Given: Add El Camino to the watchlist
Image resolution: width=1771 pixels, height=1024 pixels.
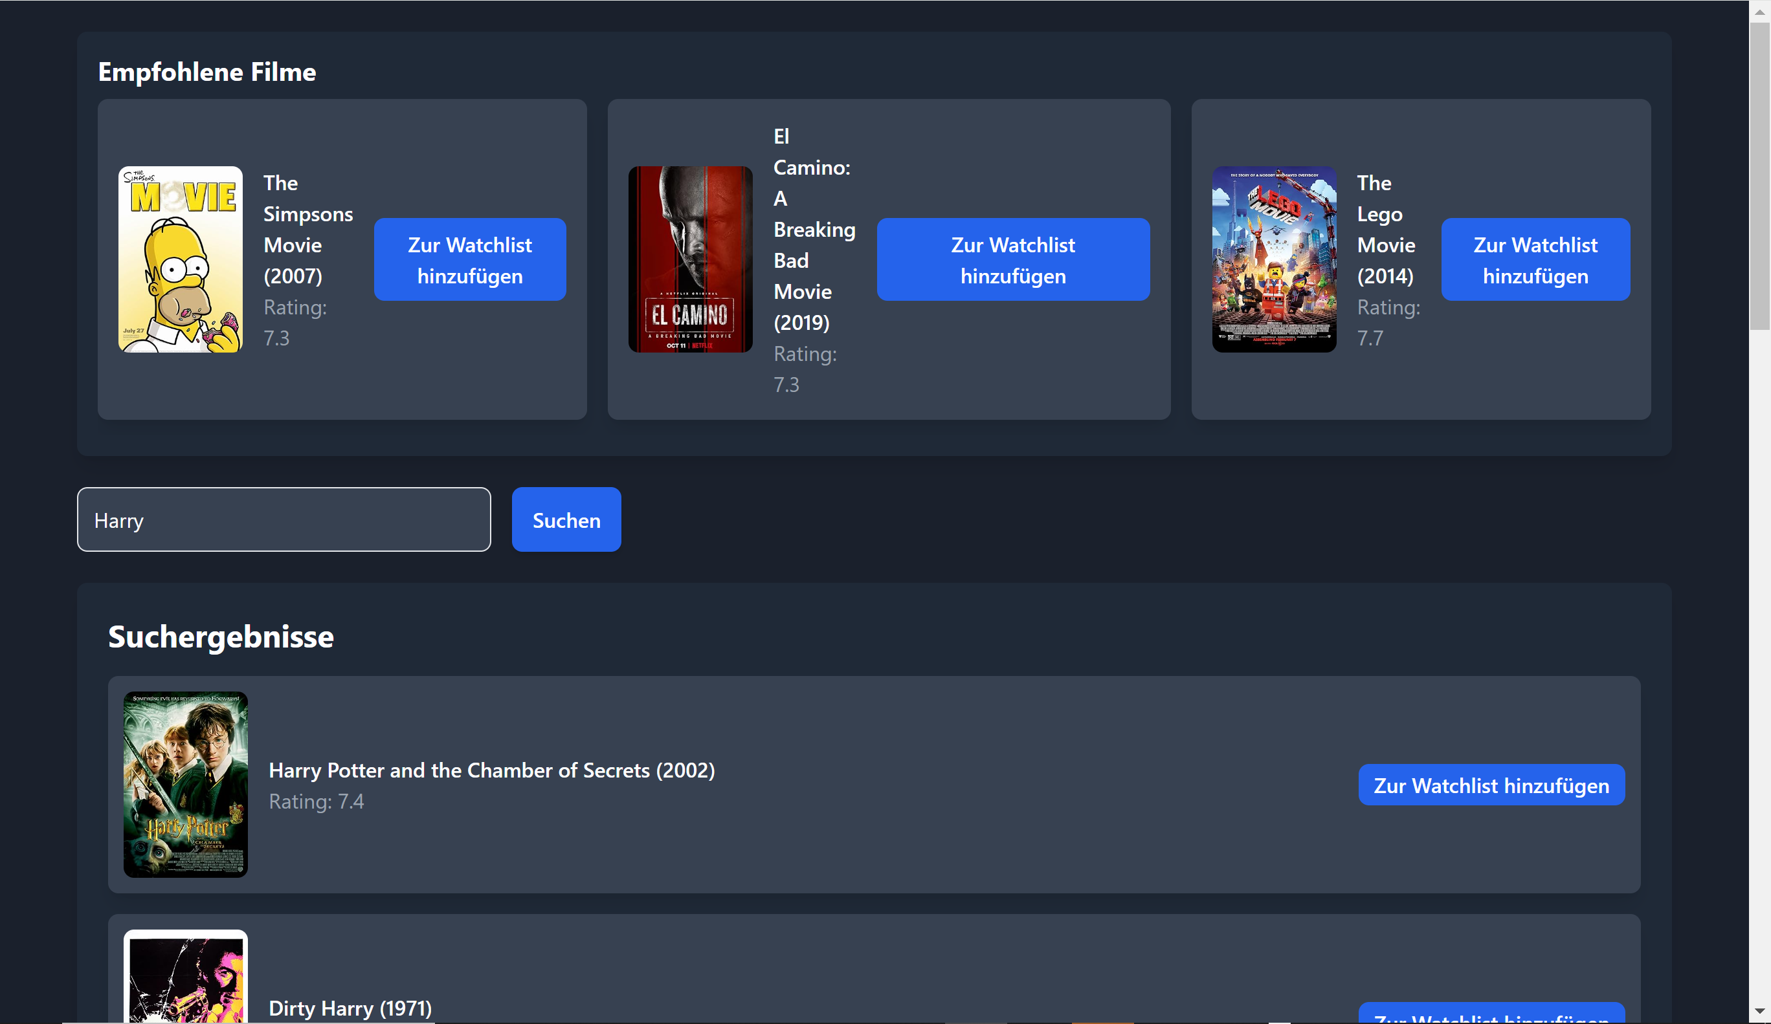Looking at the screenshot, I should coord(1013,259).
